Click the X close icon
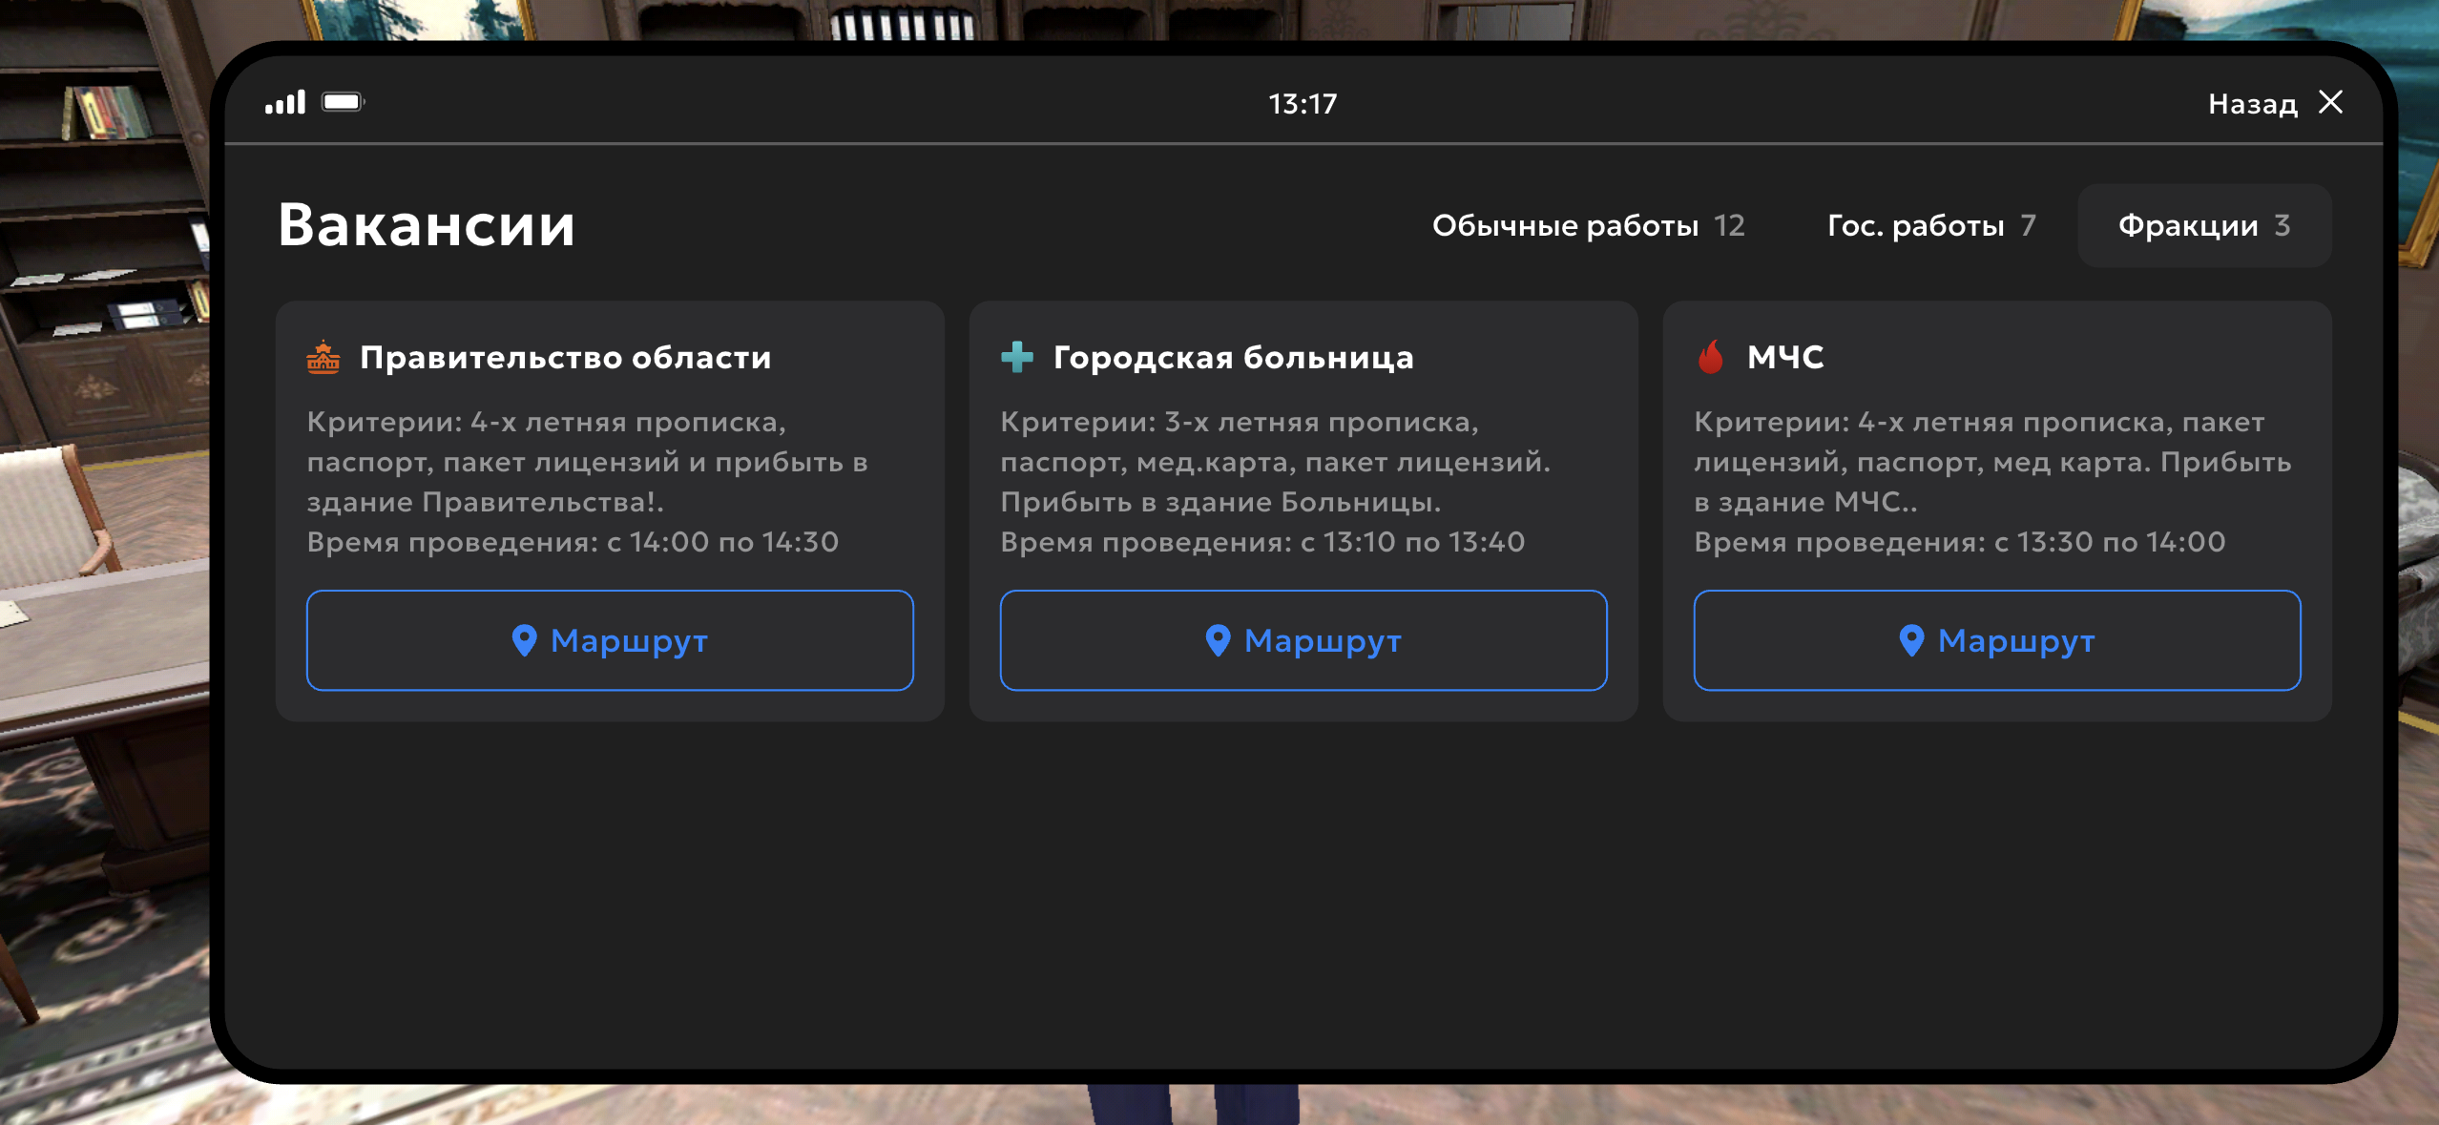Screen dimensions: 2439x1125 click(x=2331, y=102)
